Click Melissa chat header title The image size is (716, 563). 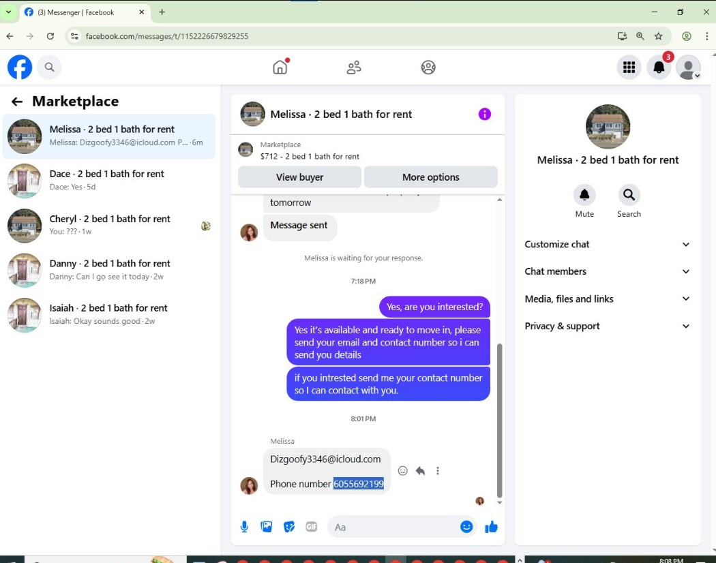click(341, 114)
